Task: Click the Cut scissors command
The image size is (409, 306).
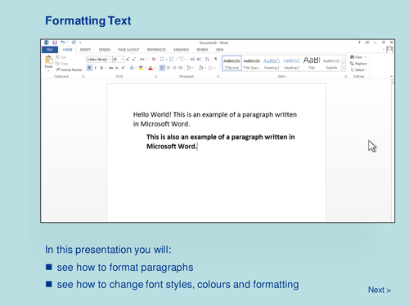Action: click(61, 57)
